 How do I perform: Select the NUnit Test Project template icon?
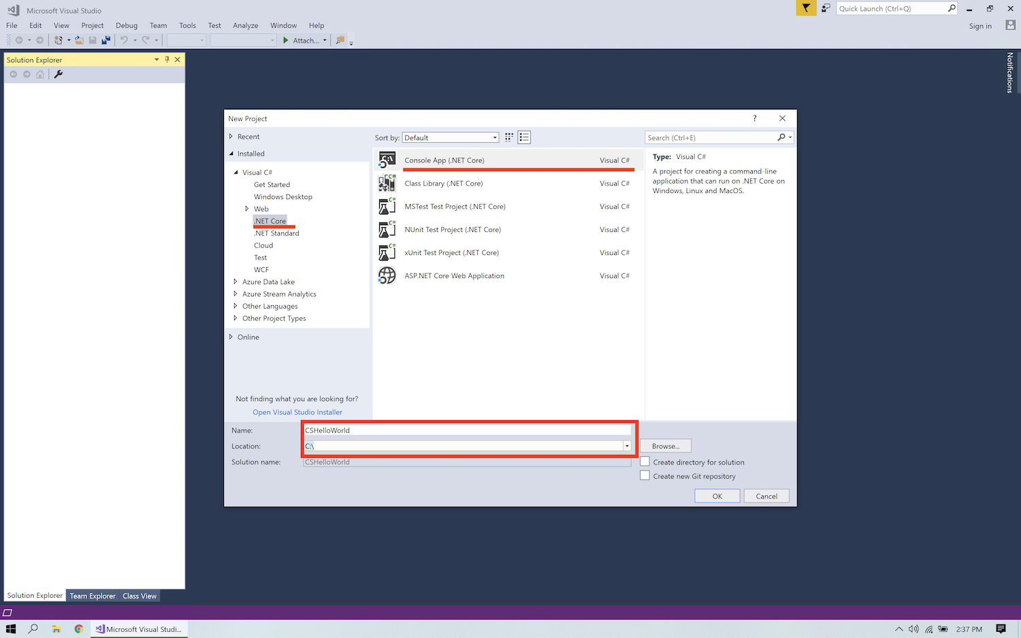tap(387, 229)
